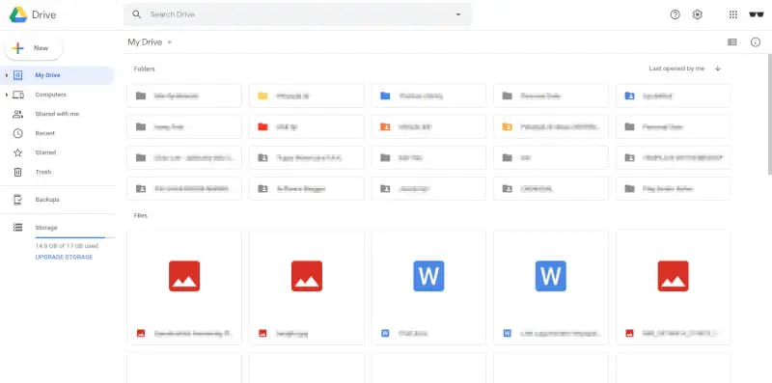This screenshot has height=383, width=772.
Task: Change sort via Last opened by me
Action: tap(676, 68)
